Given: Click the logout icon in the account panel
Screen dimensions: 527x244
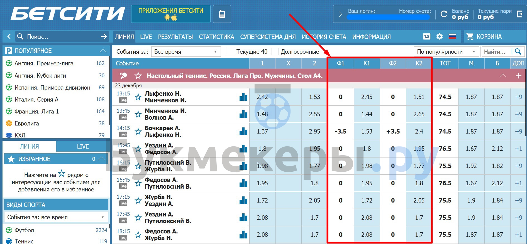Looking at the screenshot, I should (519, 14).
